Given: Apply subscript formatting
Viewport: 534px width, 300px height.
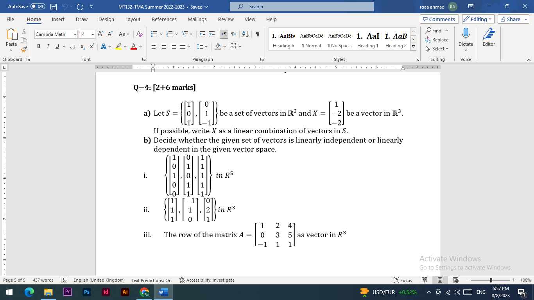Looking at the screenshot, I should tap(82, 46).
